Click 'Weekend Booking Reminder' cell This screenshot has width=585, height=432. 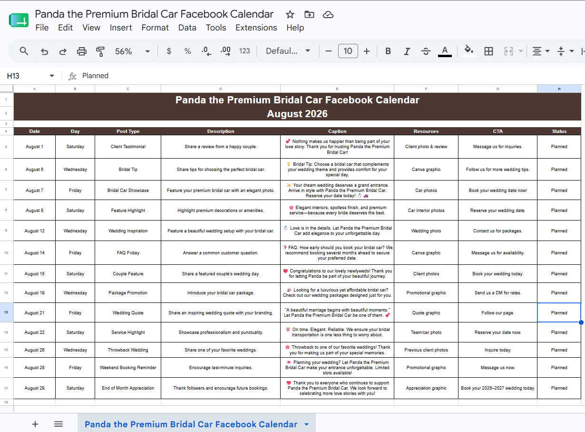tap(128, 367)
